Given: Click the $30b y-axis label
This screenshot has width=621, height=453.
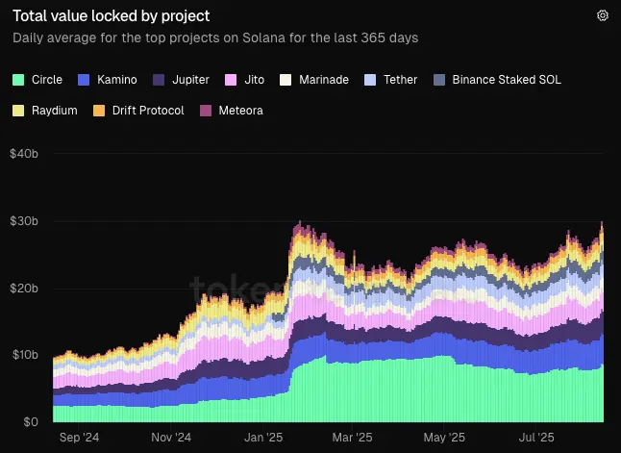Looking at the screenshot, I should pyautogui.click(x=24, y=221).
